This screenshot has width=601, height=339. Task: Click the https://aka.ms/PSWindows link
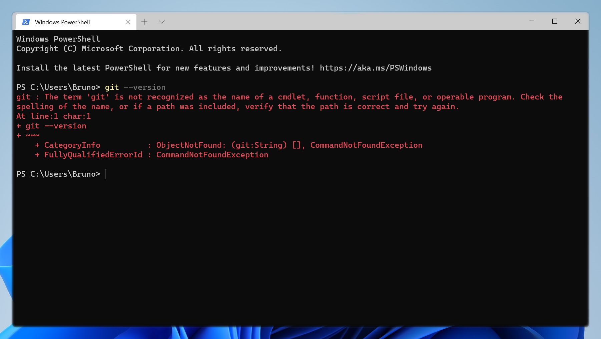click(x=375, y=68)
